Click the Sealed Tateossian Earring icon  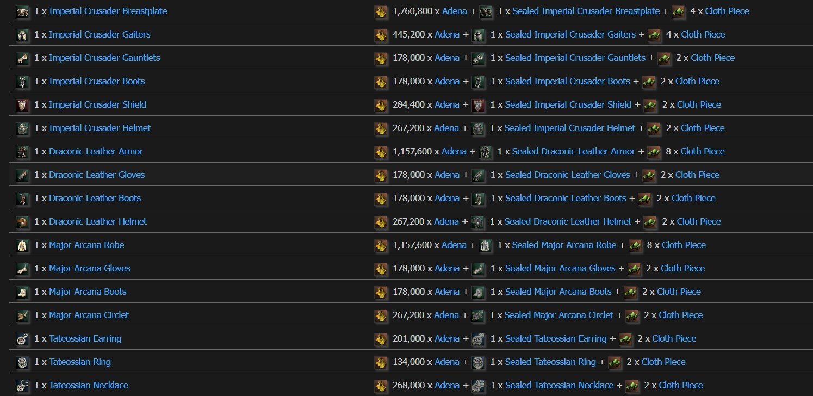pos(479,339)
